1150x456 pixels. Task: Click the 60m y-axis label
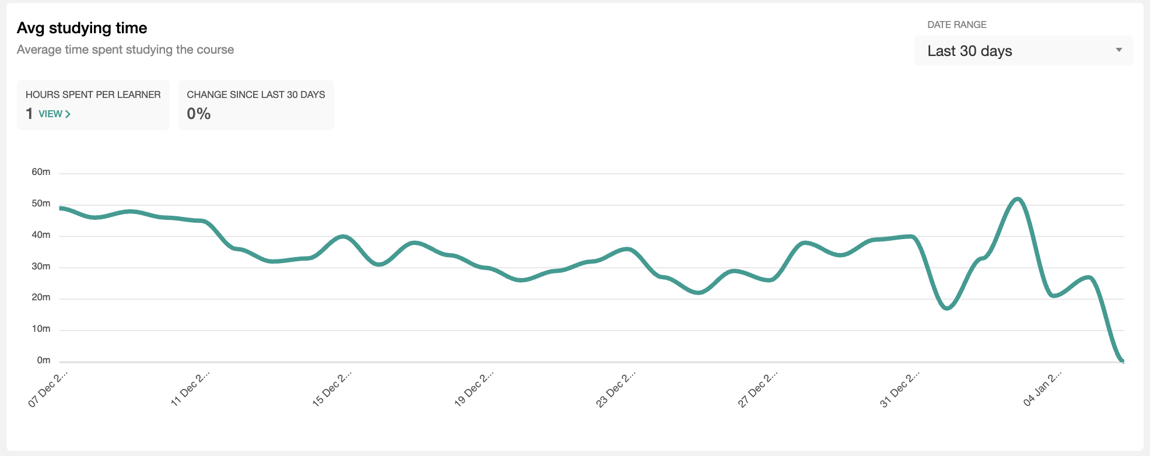pyautogui.click(x=41, y=172)
